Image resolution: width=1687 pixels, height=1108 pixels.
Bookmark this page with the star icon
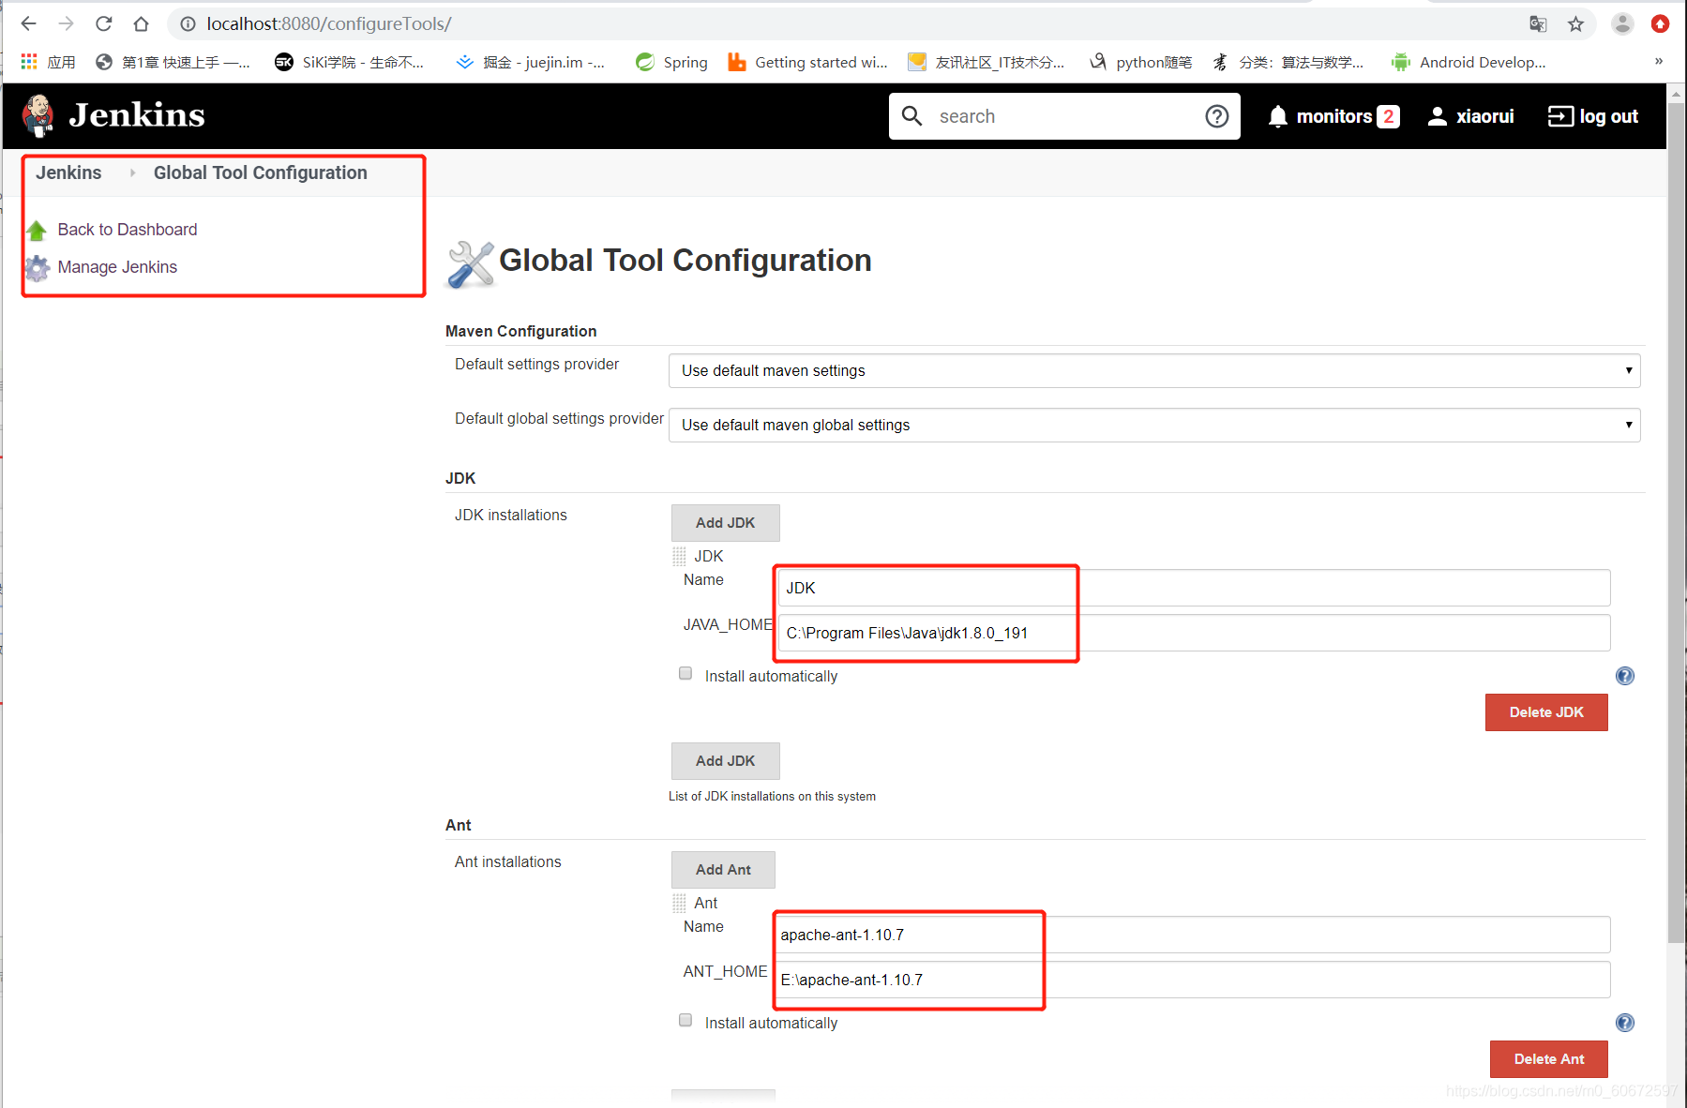tap(1575, 24)
